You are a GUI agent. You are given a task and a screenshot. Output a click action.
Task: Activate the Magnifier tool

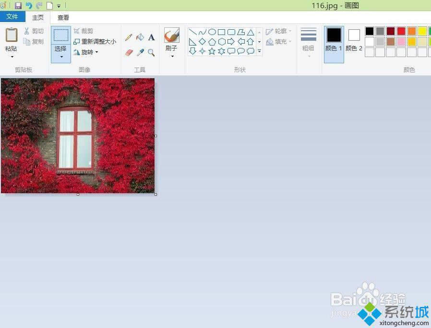click(152, 52)
